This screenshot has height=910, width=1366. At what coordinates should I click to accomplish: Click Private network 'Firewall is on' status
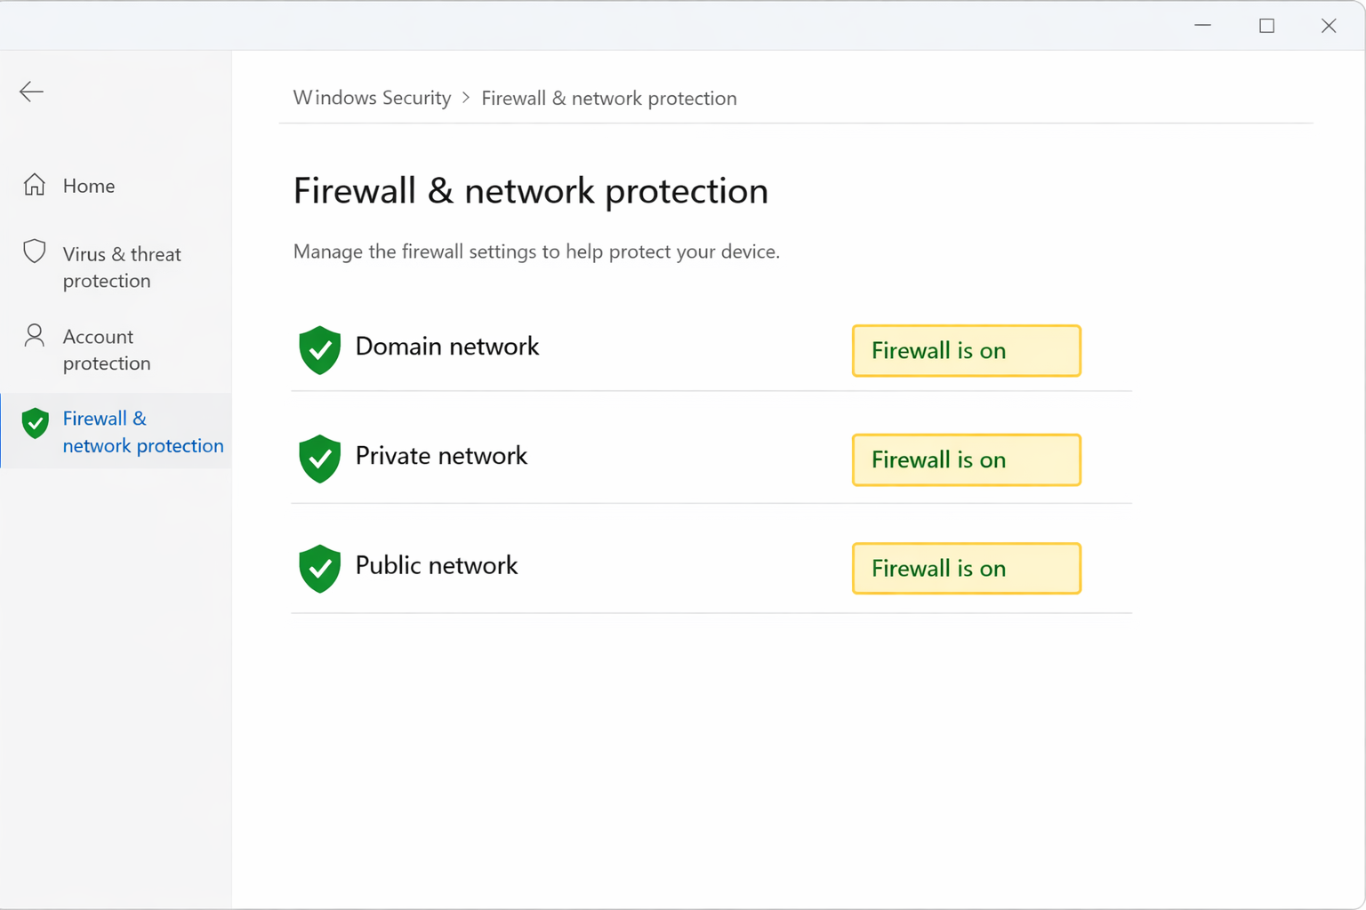966,460
